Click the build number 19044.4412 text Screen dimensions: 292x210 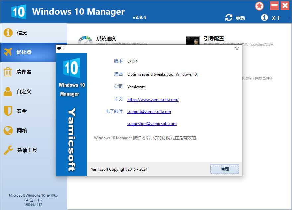click(33, 205)
